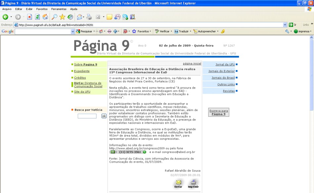Click the grey Forward arrow button

pos(18,17)
